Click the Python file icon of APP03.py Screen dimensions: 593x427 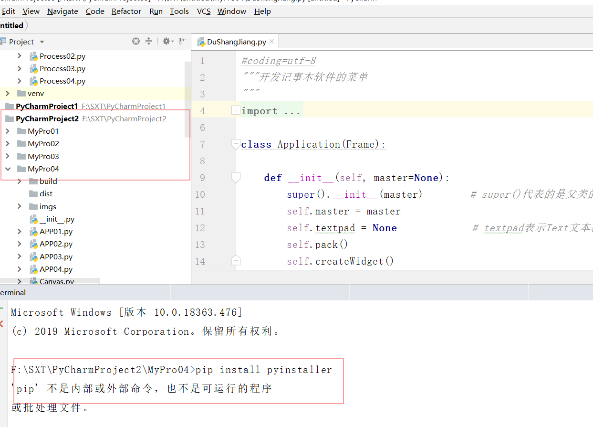point(33,256)
